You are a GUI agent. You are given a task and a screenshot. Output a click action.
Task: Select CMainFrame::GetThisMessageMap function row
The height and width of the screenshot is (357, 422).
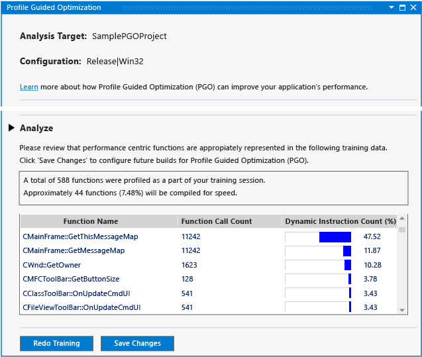[x=80, y=236]
